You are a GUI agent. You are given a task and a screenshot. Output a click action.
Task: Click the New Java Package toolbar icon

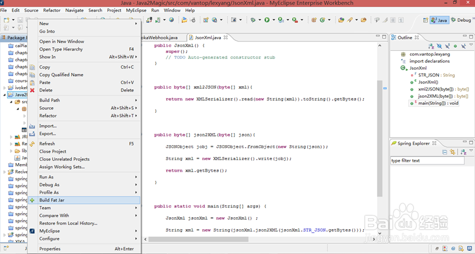[x=314, y=20]
